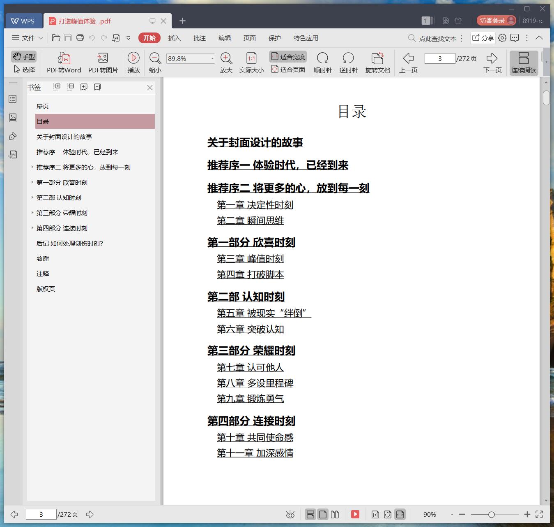The height and width of the screenshot is (527, 554).
Task: Switch to 插入 ribbon tab
Action: [174, 38]
